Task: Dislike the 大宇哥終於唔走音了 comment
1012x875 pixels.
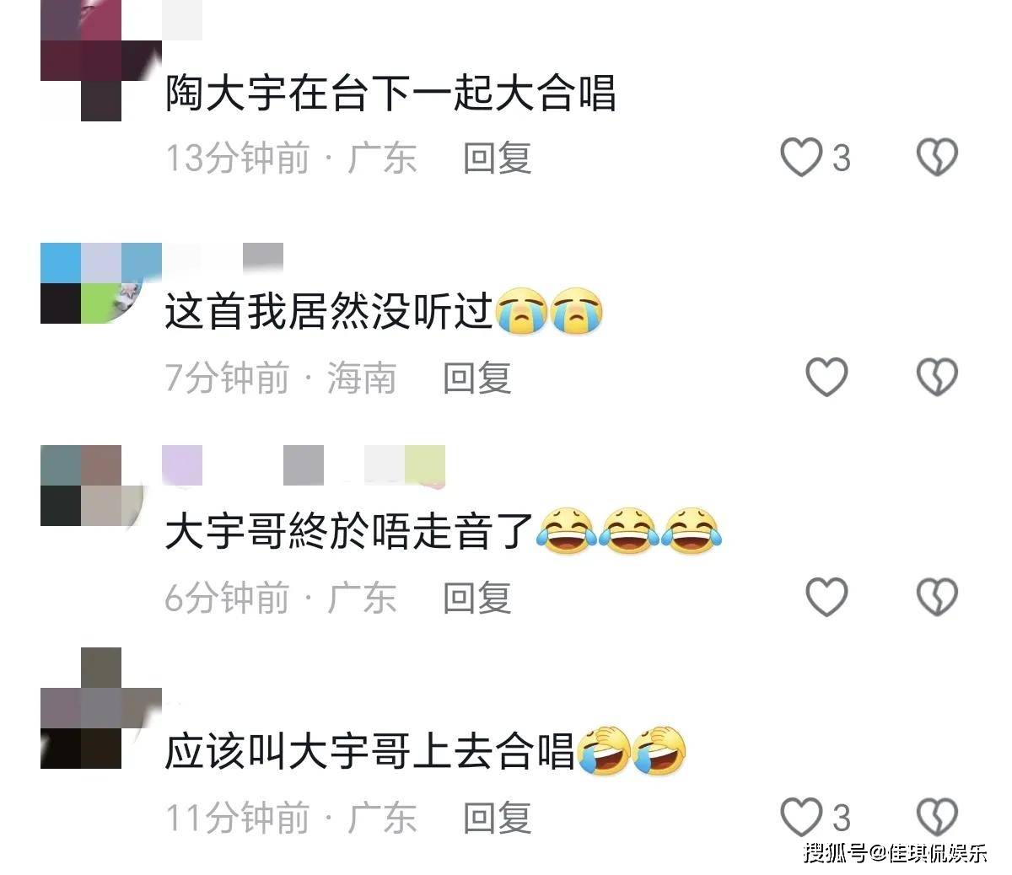Action: coord(937,597)
